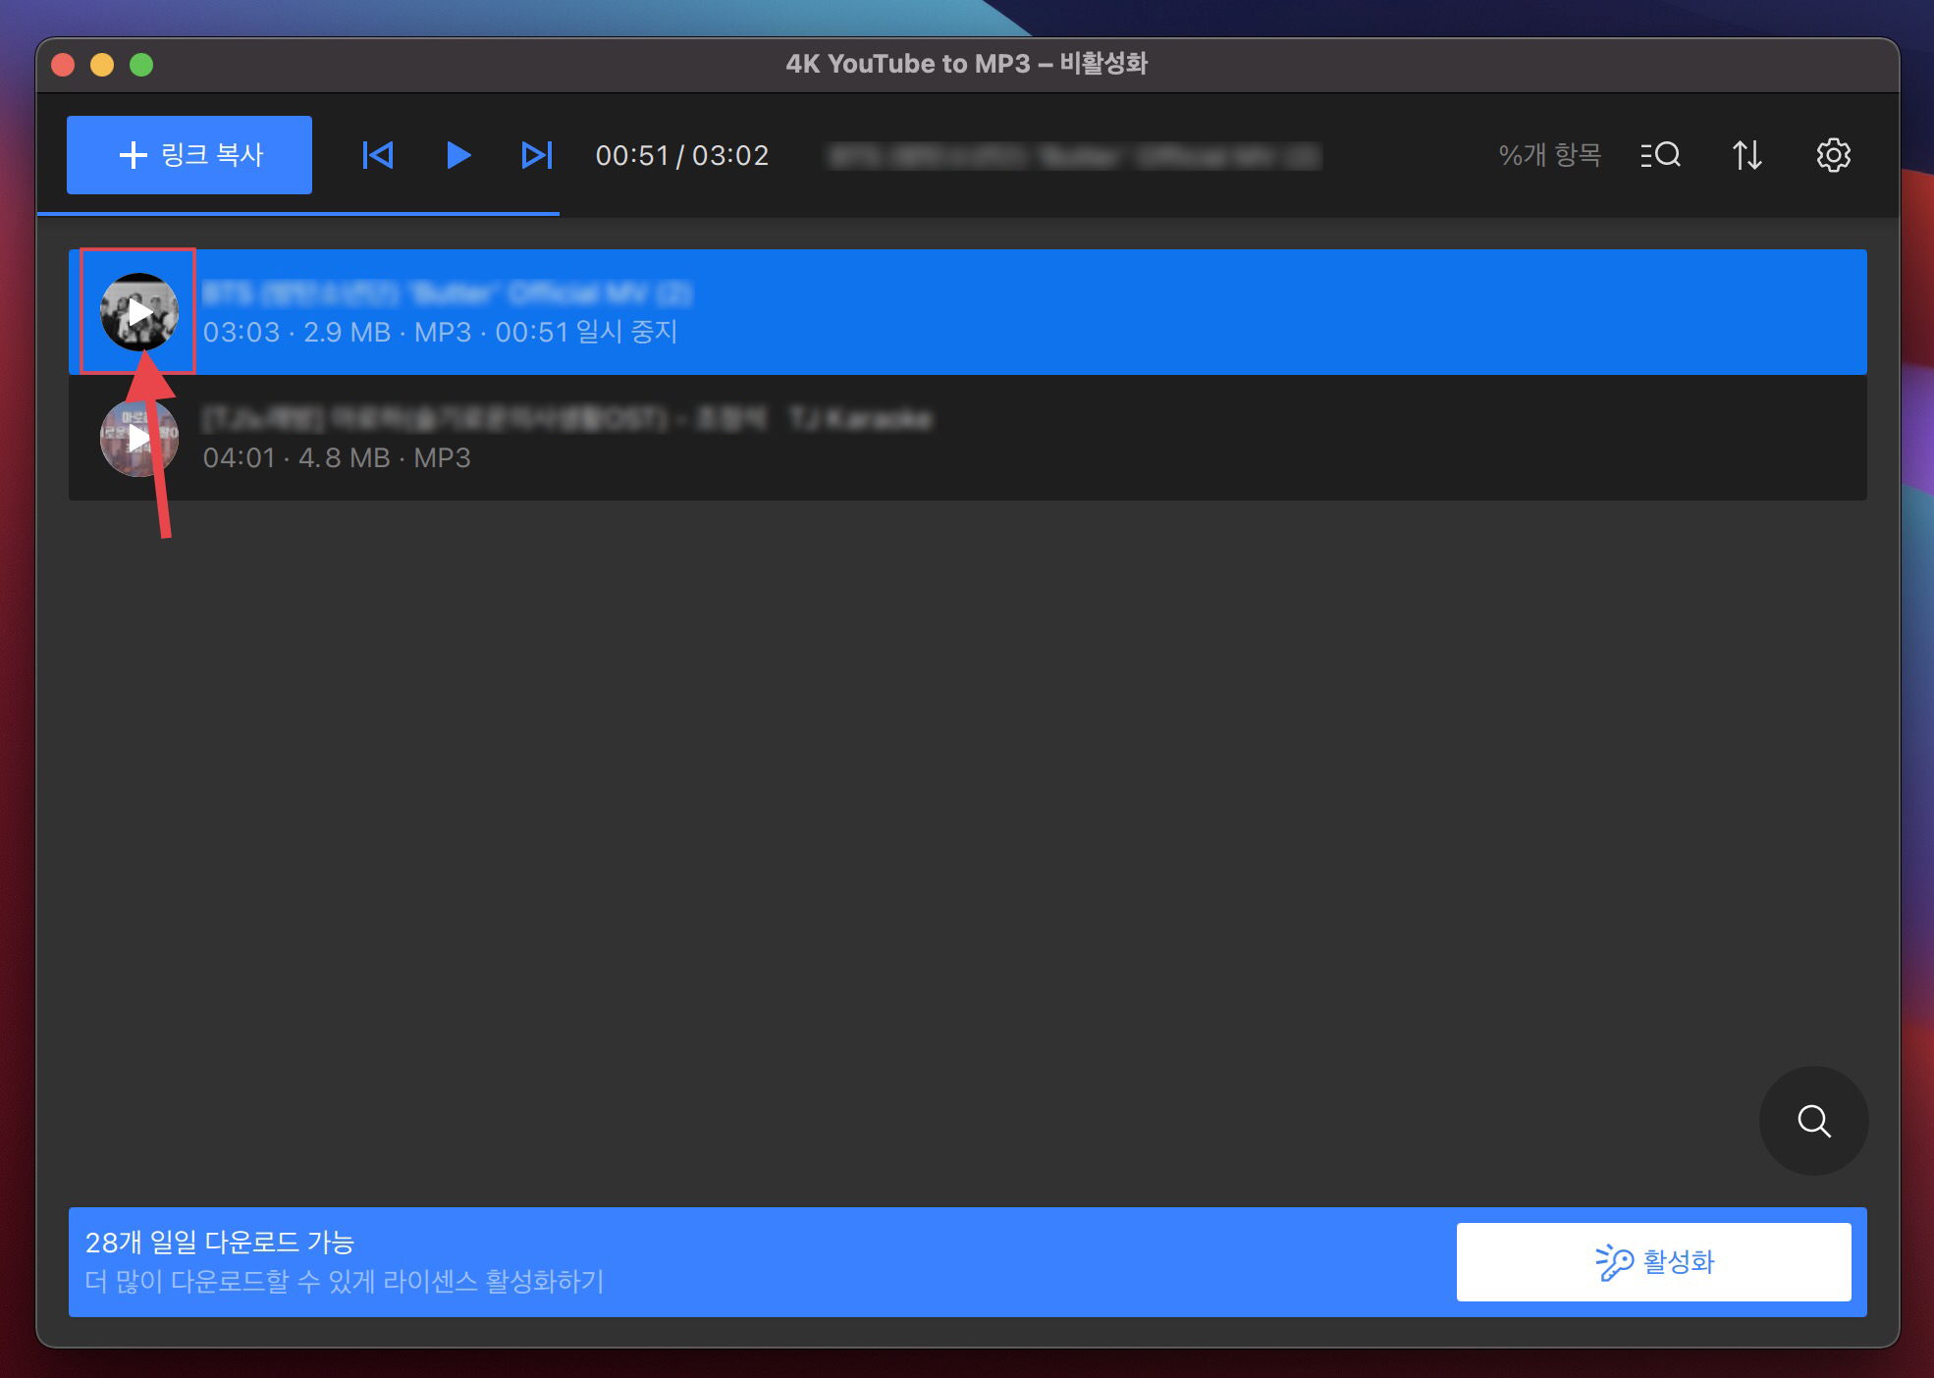Skip to the next track
1934x1378 pixels.
(x=536, y=155)
